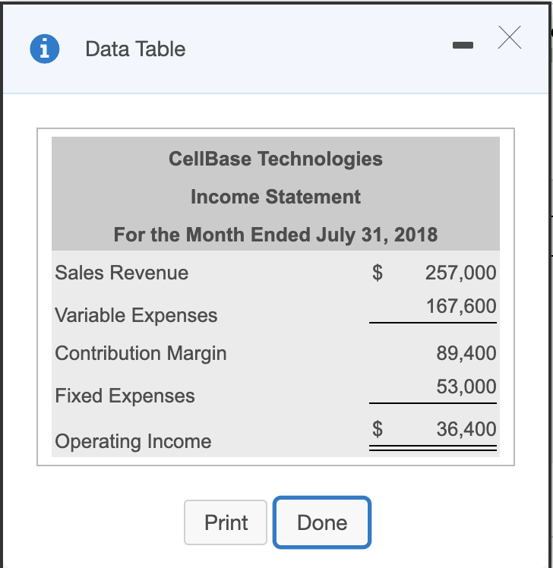
Task: Select the 'Fixed Expenses' row label
Action: pyautogui.click(x=125, y=396)
